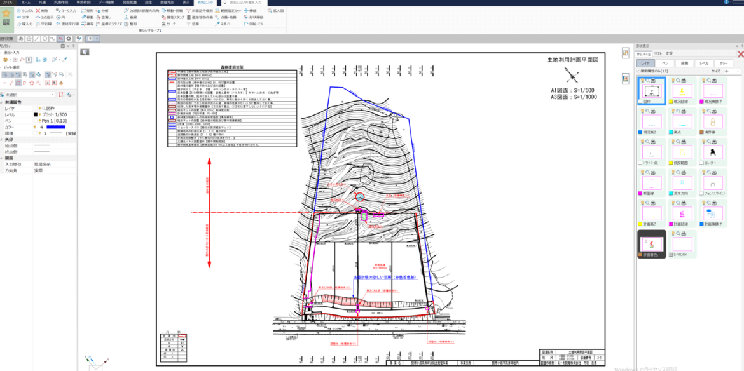Select the シンボル (symbol) tool in ribbon

point(26,11)
